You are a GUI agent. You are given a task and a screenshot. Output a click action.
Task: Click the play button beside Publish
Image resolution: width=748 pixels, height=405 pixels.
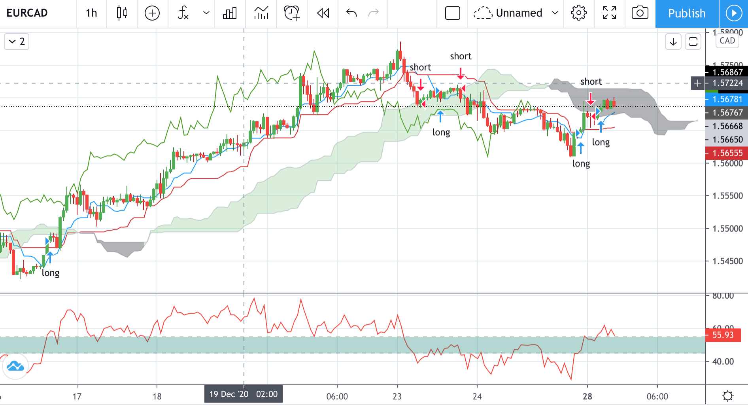(x=734, y=13)
